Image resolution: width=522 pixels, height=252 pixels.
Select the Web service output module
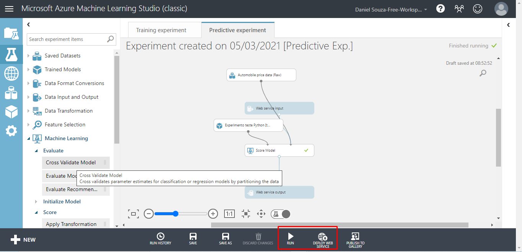279,192
